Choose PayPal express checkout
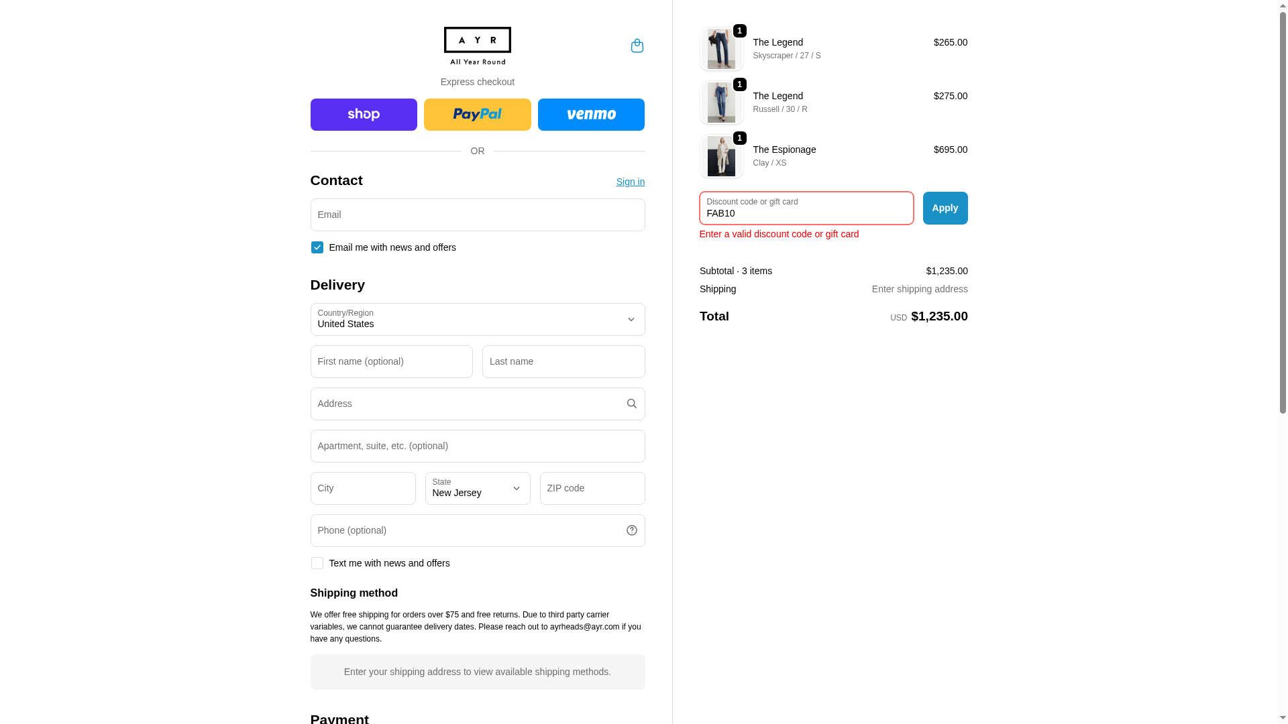 point(478,115)
